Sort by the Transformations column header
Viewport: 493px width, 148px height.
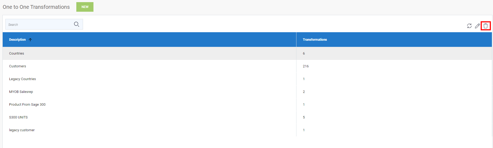pyautogui.click(x=315, y=40)
